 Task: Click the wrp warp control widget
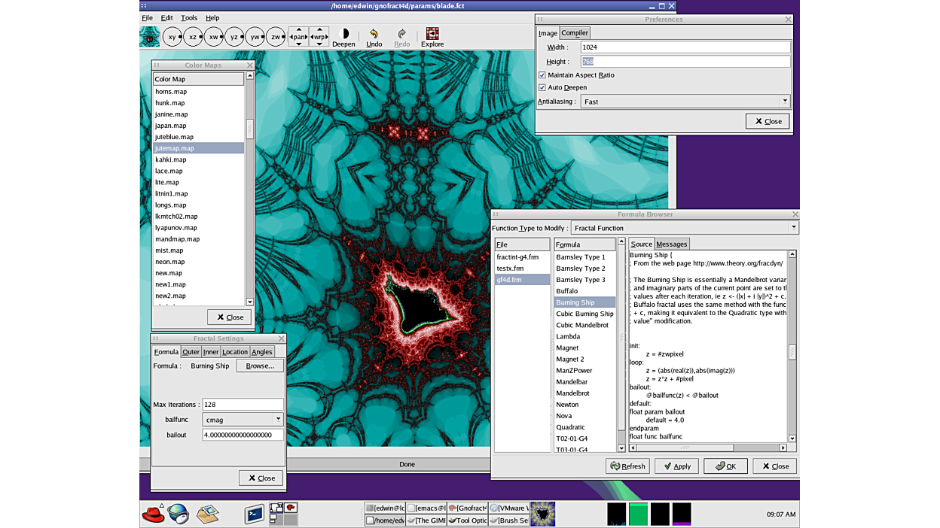(x=319, y=37)
